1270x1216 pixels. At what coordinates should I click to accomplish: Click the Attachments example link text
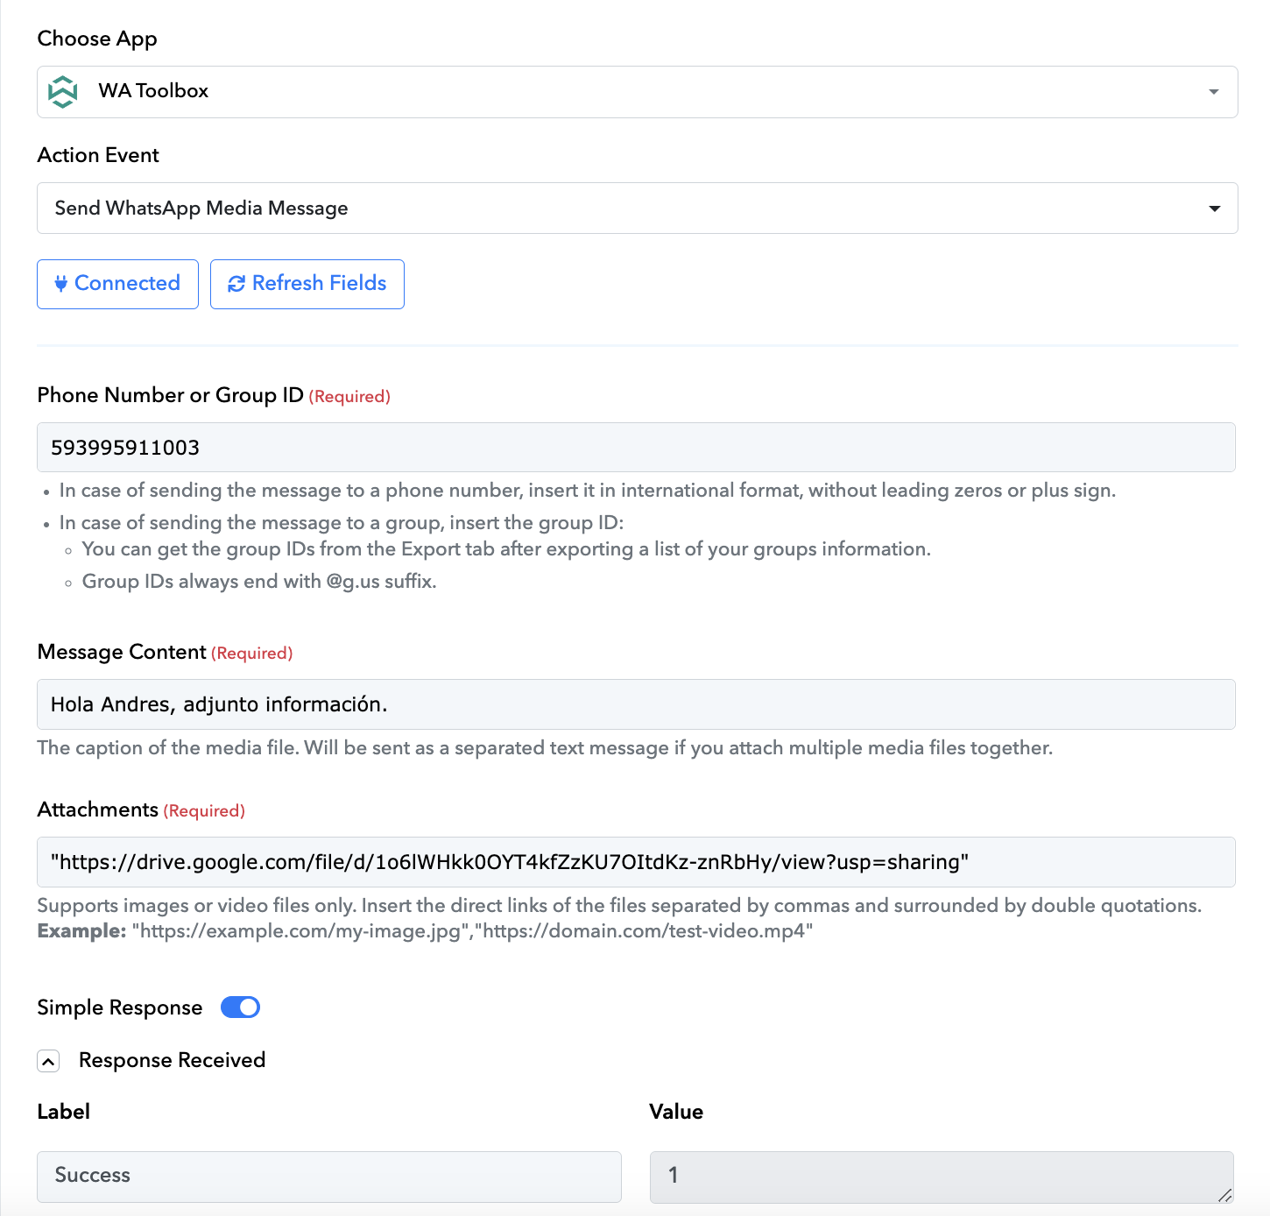tap(472, 930)
